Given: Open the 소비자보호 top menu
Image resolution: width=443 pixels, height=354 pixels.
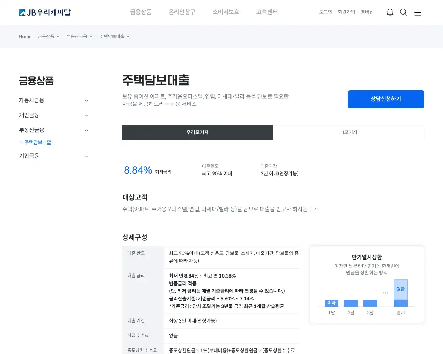Looking at the screenshot, I should 226,12.
